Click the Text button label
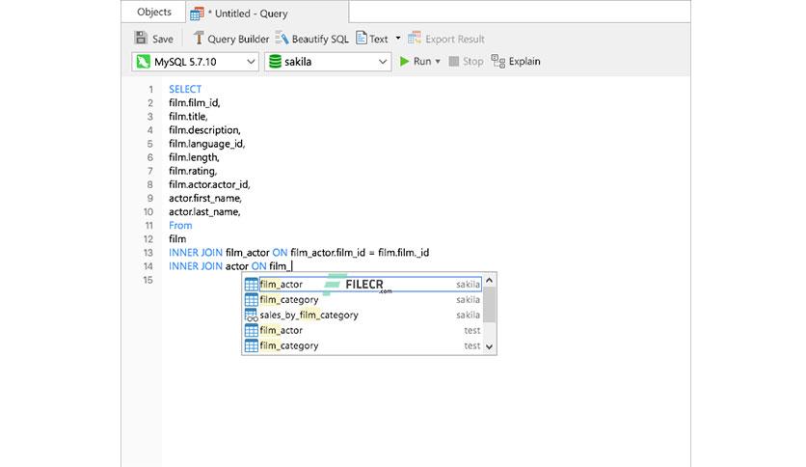The image size is (806, 467). click(x=378, y=40)
